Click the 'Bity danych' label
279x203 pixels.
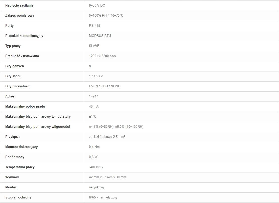(15, 66)
